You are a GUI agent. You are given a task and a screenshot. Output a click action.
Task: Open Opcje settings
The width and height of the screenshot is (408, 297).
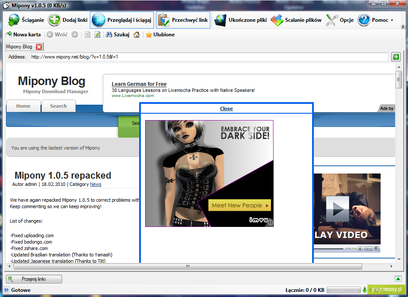tap(340, 20)
